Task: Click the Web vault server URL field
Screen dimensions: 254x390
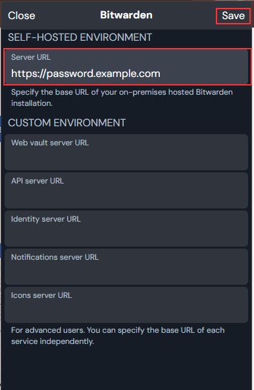Action: point(126,152)
